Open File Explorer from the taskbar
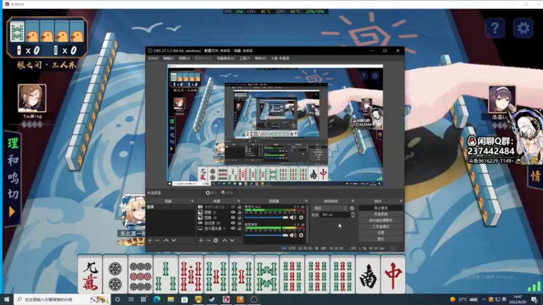543x305 pixels. 171,300
